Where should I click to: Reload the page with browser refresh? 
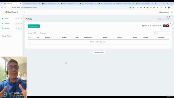click(x=8, y=8)
